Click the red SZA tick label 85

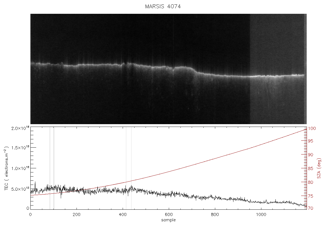pyautogui.click(x=311, y=168)
